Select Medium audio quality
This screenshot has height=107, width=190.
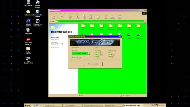tap(109, 55)
